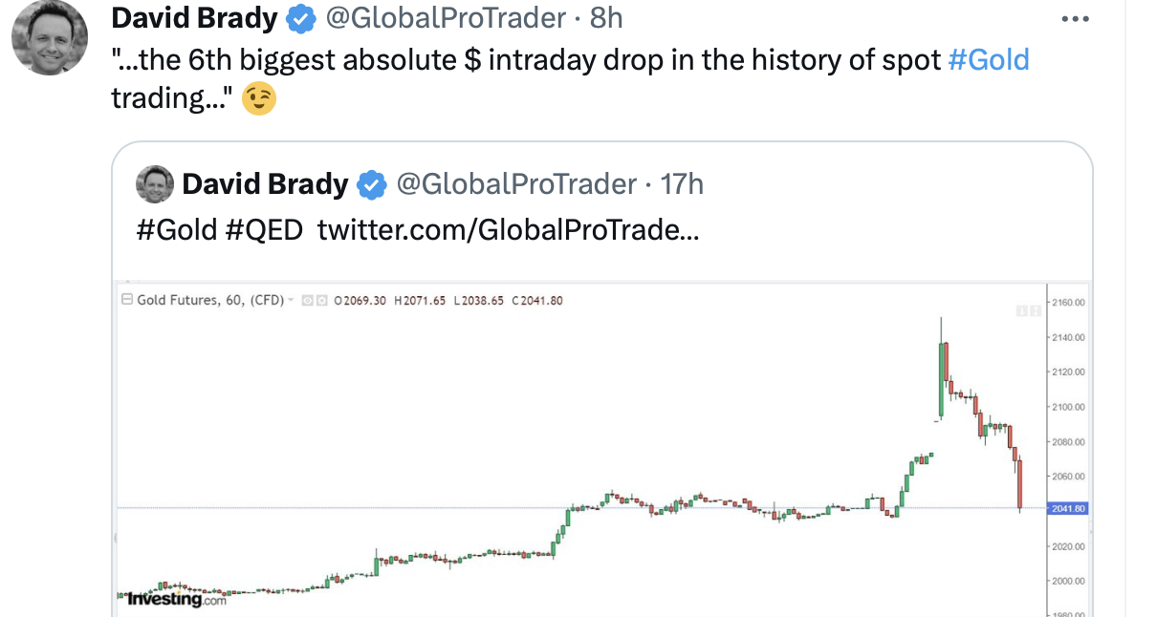
Task: Open the top tweet's David Brady name link
Action: pos(195,18)
